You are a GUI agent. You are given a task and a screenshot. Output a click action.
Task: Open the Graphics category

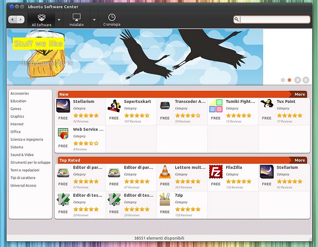click(17, 116)
